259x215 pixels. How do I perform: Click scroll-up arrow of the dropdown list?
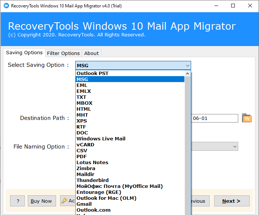(x=187, y=74)
